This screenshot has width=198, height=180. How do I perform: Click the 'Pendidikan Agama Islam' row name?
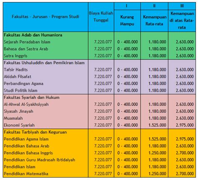coord(26,139)
